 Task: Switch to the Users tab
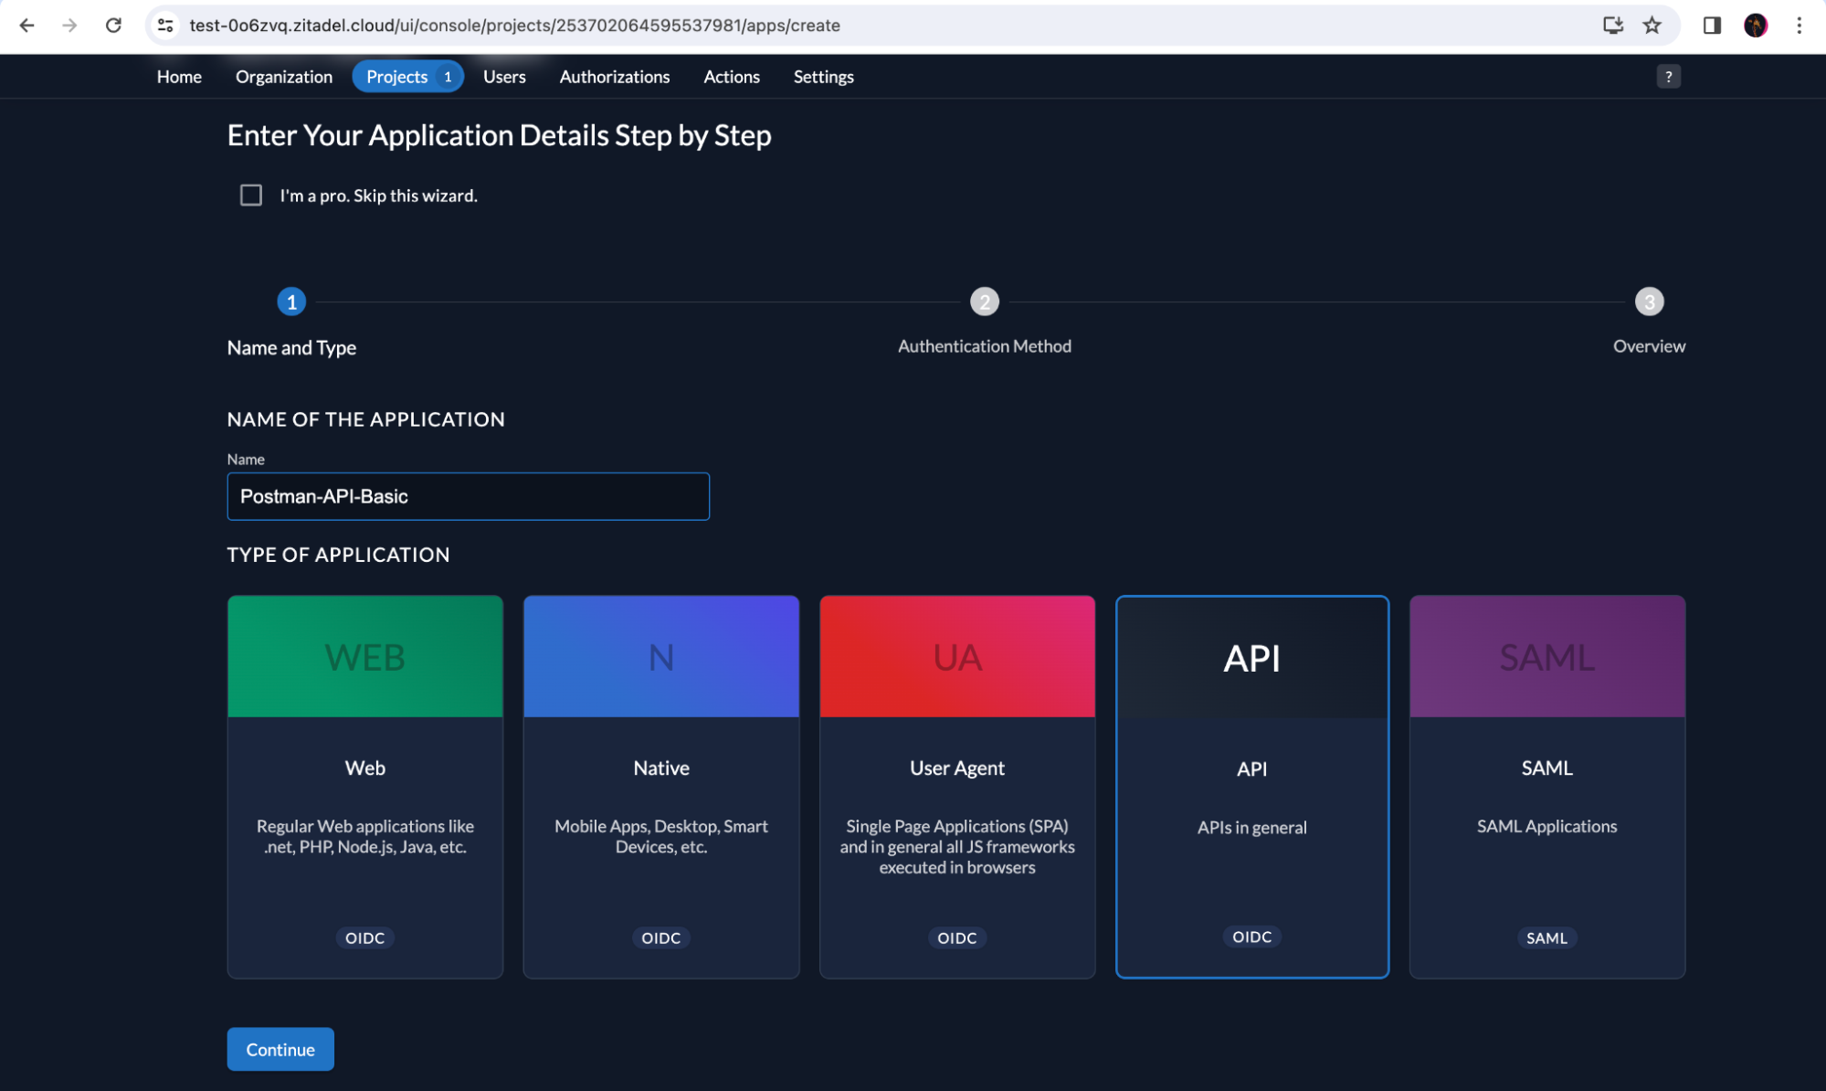(x=504, y=77)
